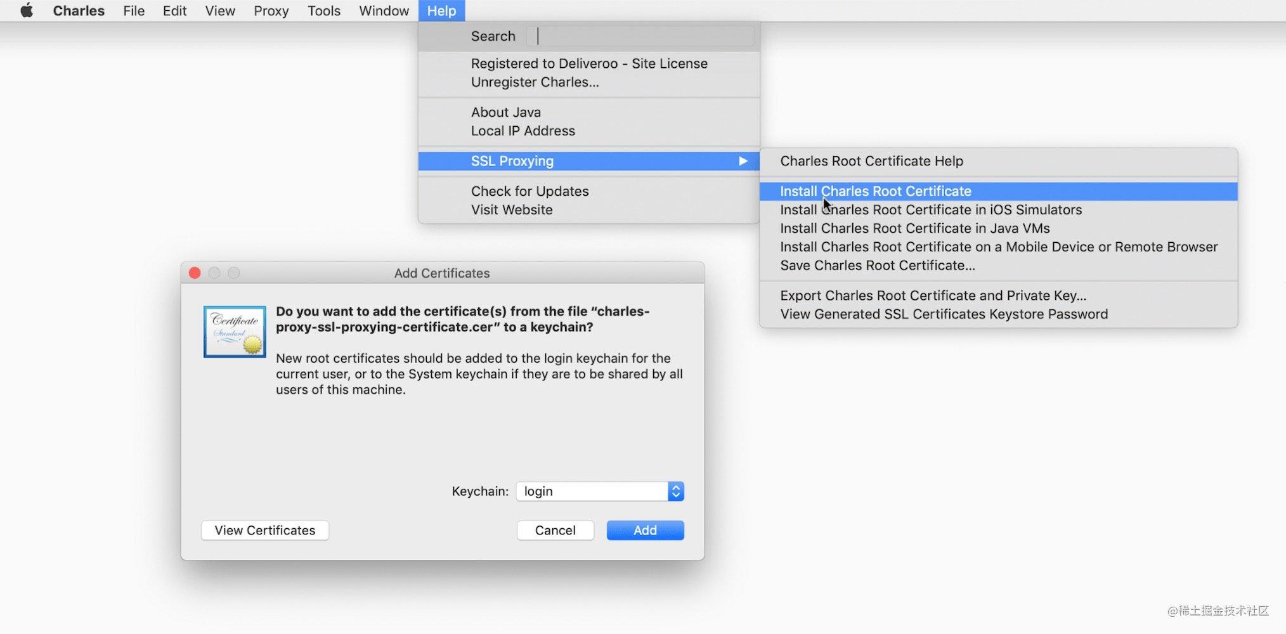
Task: Choose Unregister Charles...
Action: tap(589, 82)
